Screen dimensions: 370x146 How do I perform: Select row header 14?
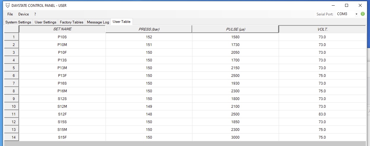[x=12, y=137]
